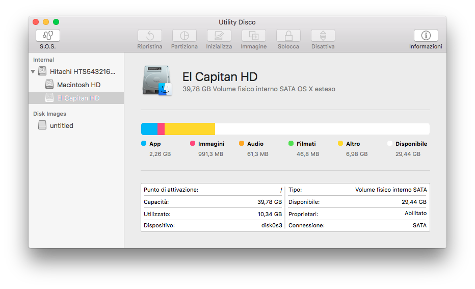Click the Ripristina toolbar label
Viewport: 475px width, 289px height.
point(150,46)
